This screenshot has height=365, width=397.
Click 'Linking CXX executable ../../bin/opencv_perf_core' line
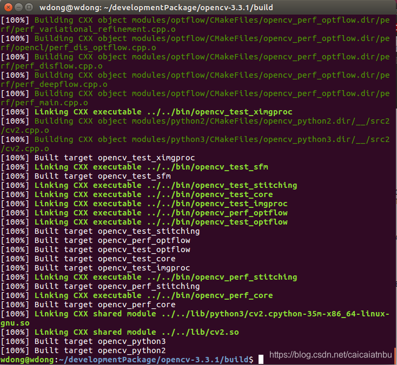[137, 295]
